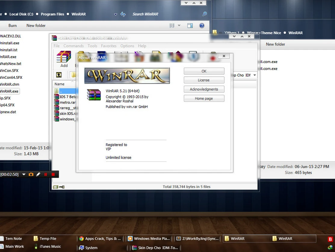Select the rarreg__ archive entry

(x=65, y=108)
